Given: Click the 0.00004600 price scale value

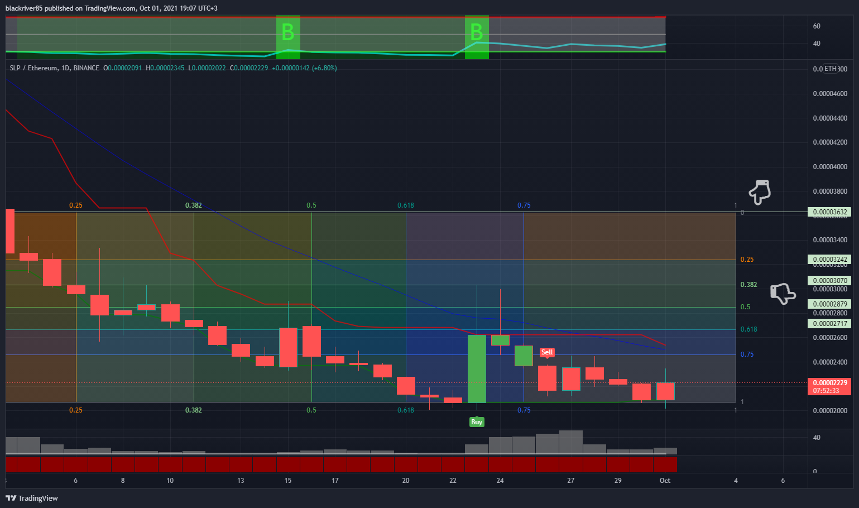Looking at the screenshot, I should tap(830, 94).
